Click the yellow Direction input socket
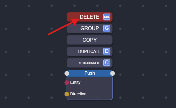 [x=67, y=94]
